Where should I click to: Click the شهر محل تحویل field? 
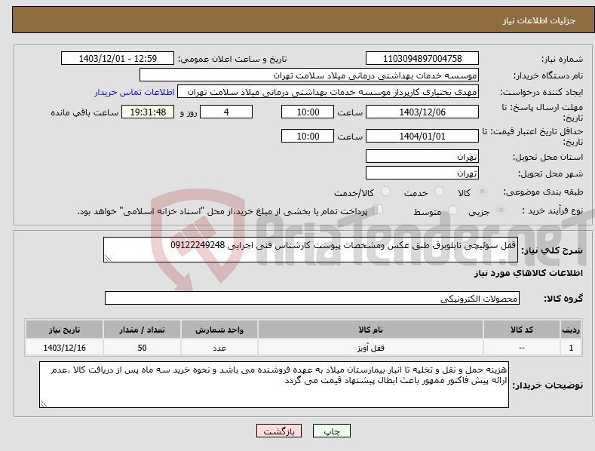[422, 173]
